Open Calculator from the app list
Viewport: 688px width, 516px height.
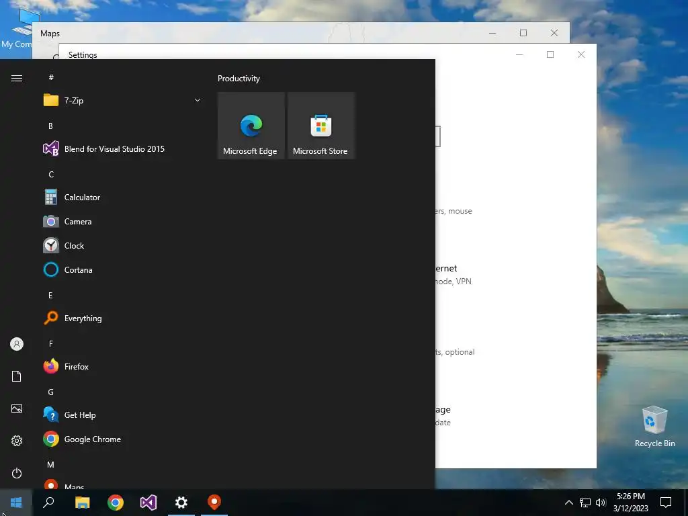(x=123, y=198)
